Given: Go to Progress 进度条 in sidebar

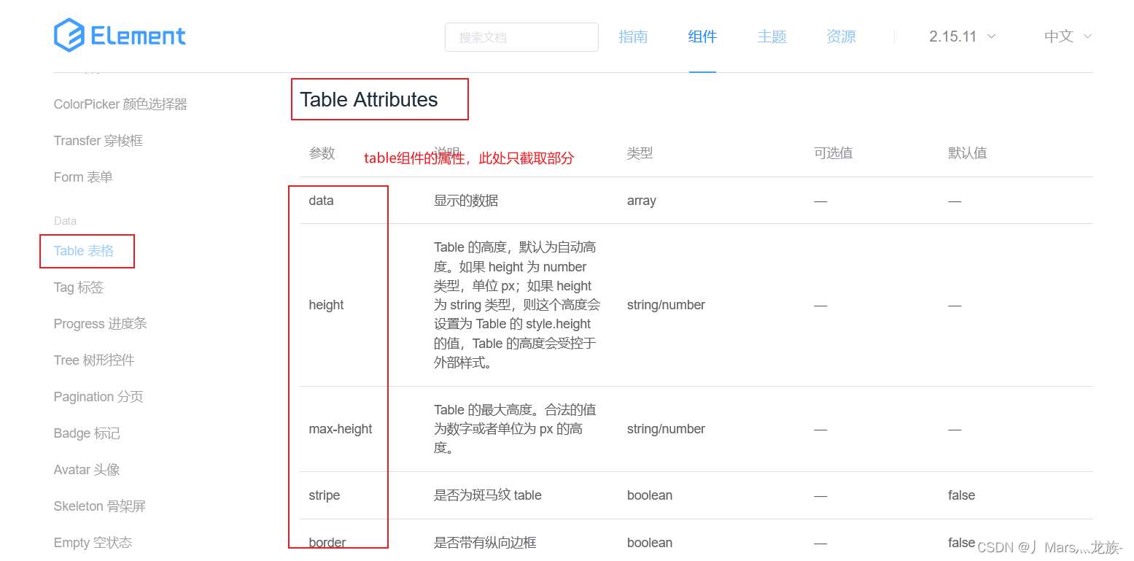Looking at the screenshot, I should coord(101,324).
